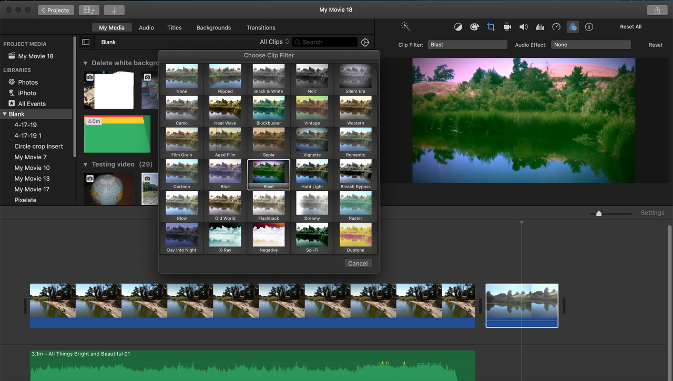Switch to the Audio tab
Image resolution: width=673 pixels, height=381 pixels.
point(146,27)
